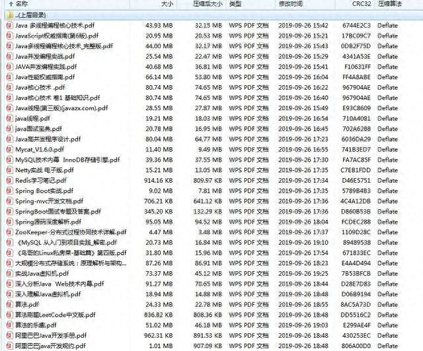423x351 pixels.
Task: Click the folder icon of ..(上层目录)
Action: [10, 15]
